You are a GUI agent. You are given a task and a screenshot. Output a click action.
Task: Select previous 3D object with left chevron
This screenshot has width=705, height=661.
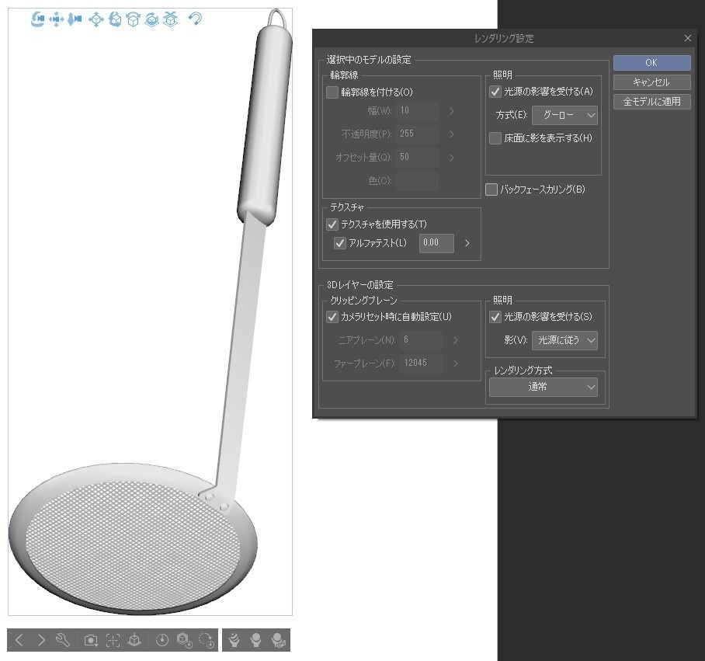(x=19, y=640)
